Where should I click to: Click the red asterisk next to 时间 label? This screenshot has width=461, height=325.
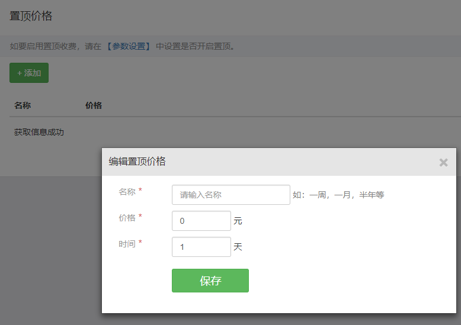(x=140, y=243)
